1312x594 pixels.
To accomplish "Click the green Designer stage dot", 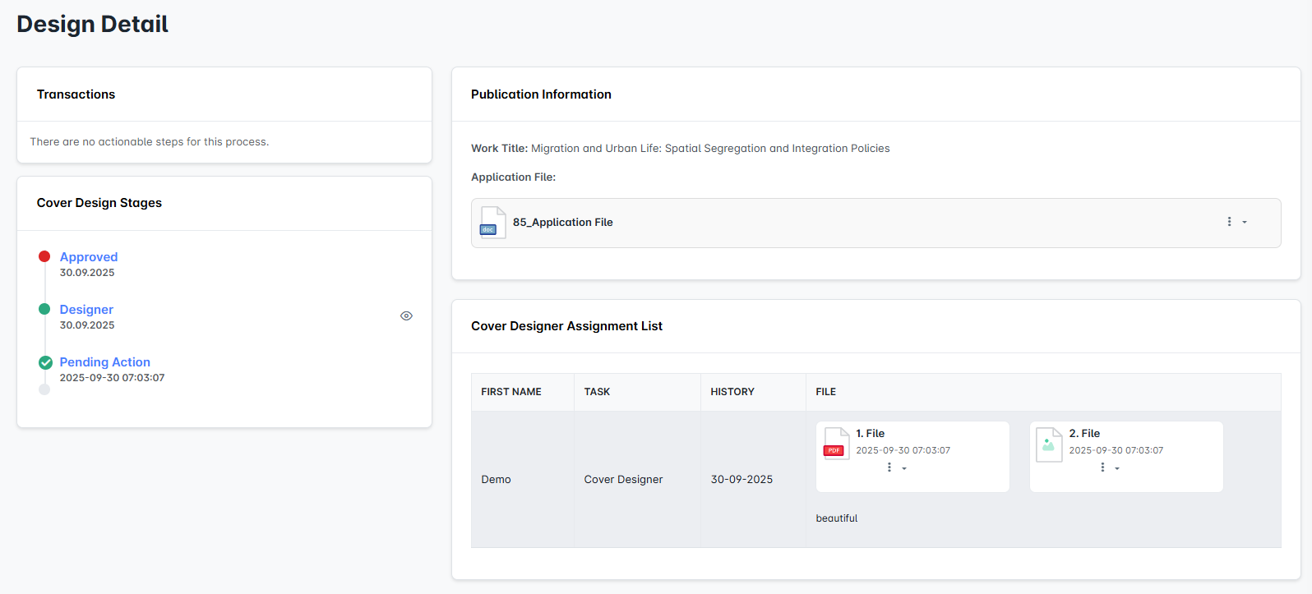I will [x=44, y=309].
